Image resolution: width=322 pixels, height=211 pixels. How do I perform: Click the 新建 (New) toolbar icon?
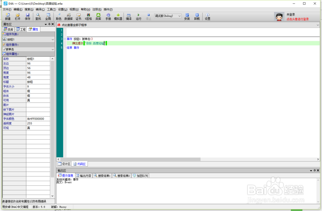coord(8,17)
